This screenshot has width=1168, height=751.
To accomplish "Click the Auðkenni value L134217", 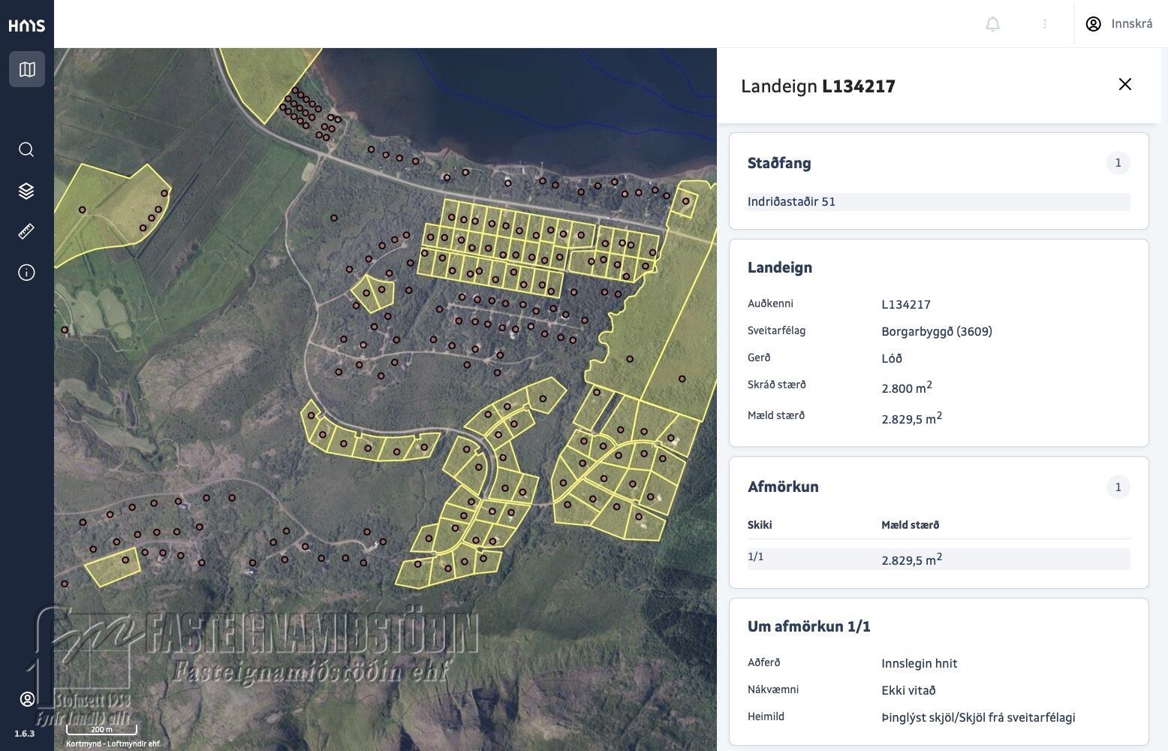I will point(906,304).
